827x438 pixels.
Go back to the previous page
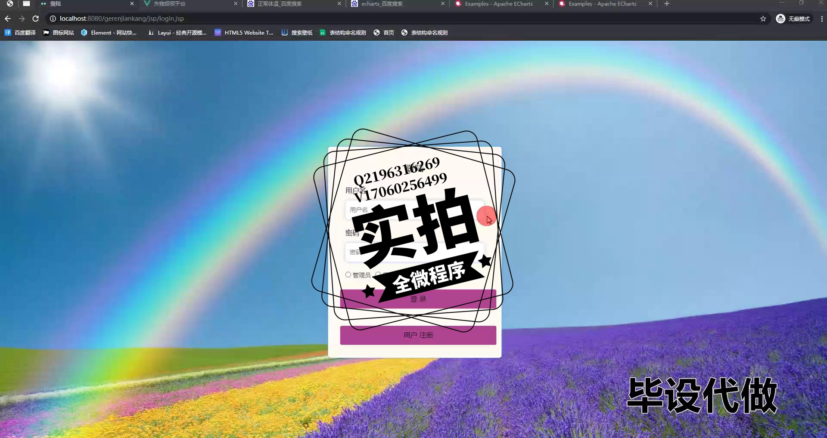click(x=8, y=19)
